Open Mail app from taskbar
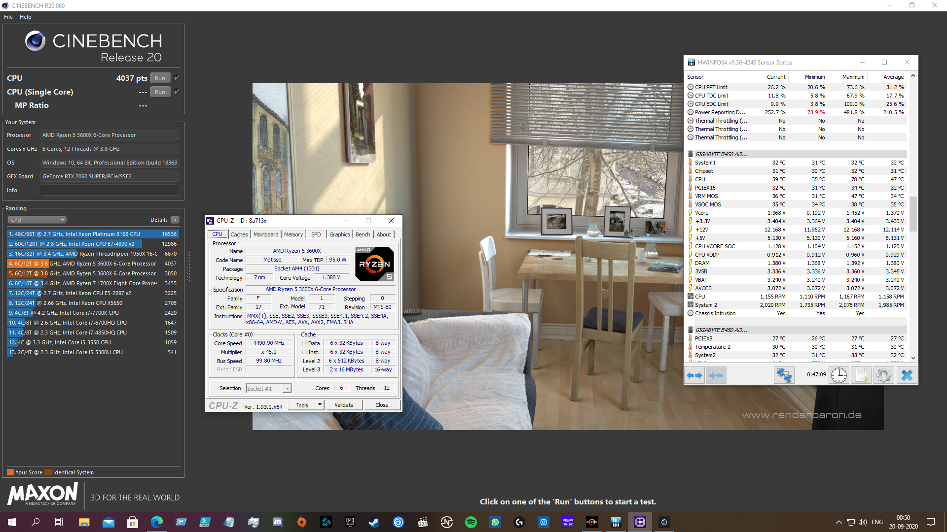Image resolution: width=947 pixels, height=532 pixels. coord(108,522)
